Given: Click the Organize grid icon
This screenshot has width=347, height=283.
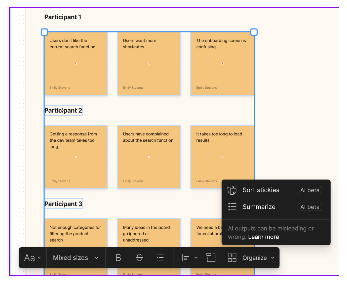Looking at the screenshot, I should point(232,258).
